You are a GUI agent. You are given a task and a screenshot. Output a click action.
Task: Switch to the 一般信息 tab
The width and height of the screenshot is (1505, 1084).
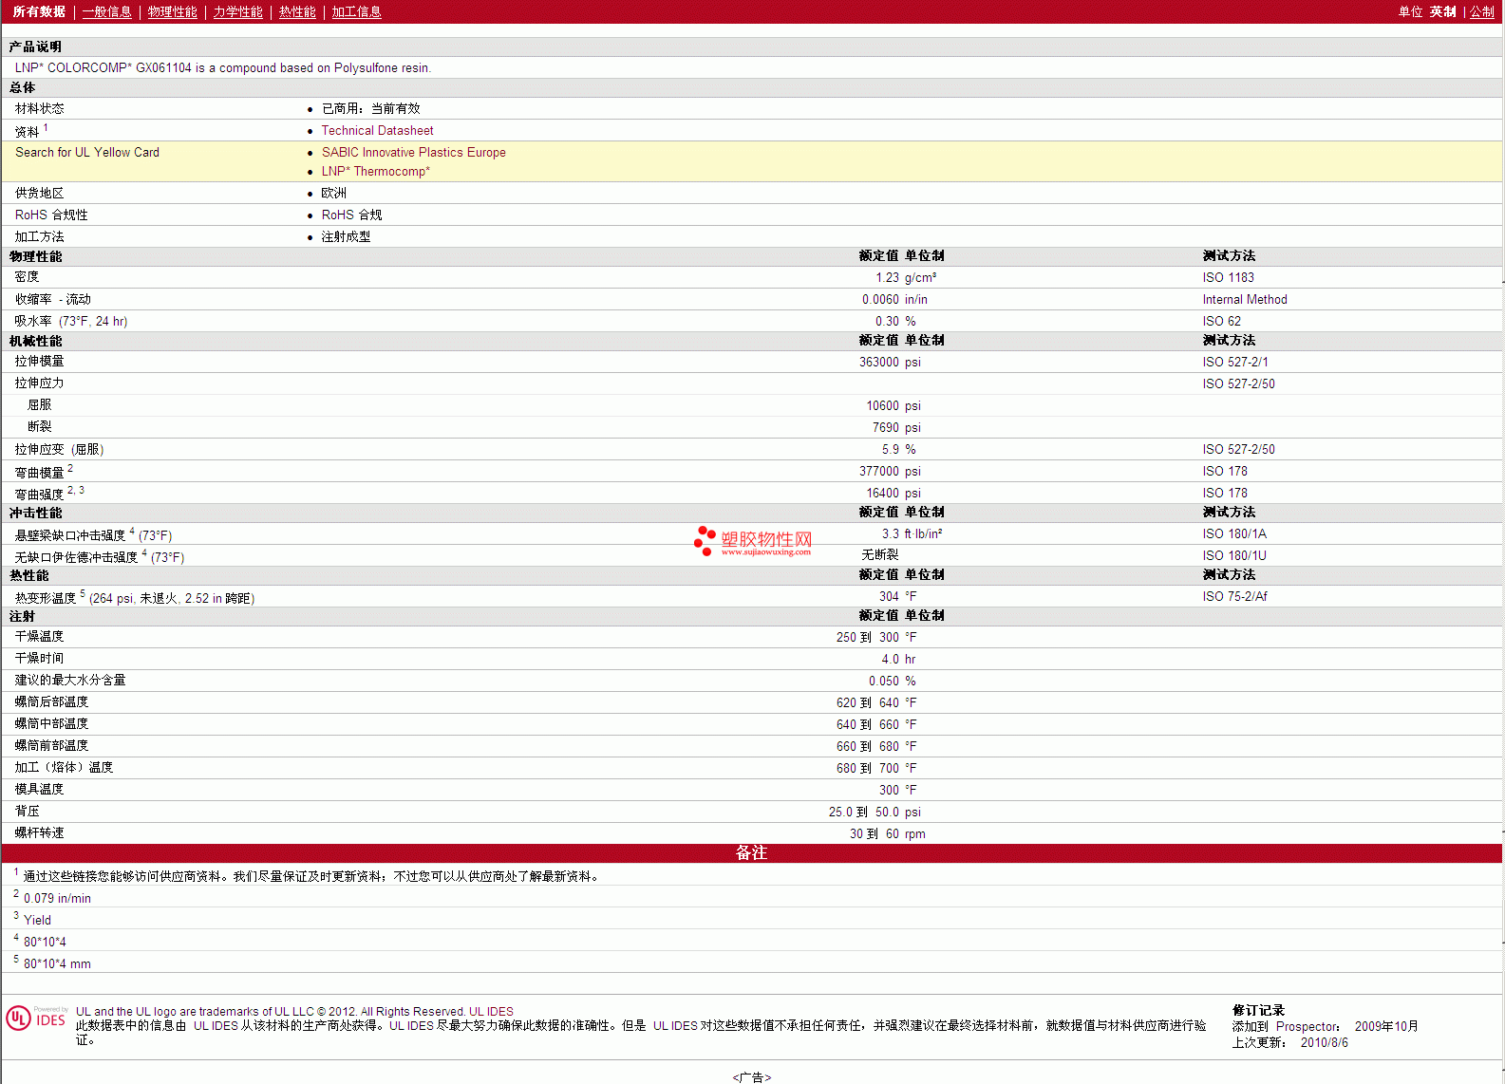(x=106, y=11)
